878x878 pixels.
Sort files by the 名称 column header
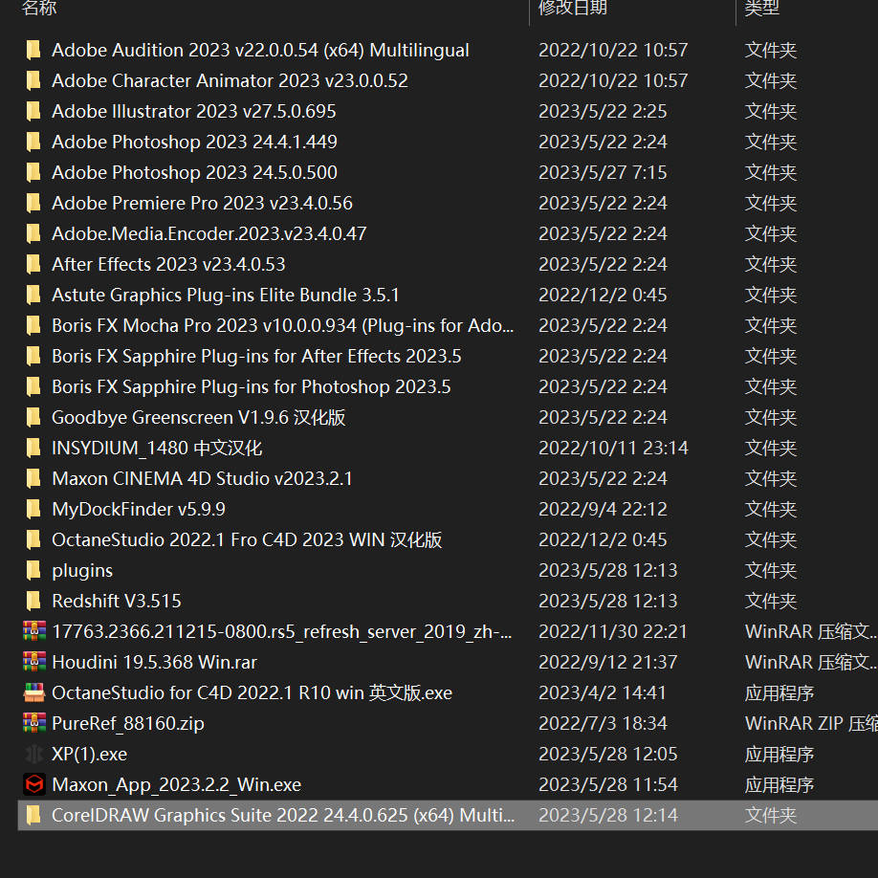(39, 9)
